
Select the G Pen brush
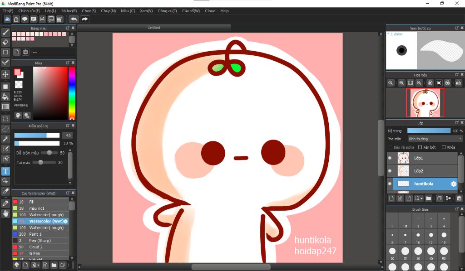(40, 253)
